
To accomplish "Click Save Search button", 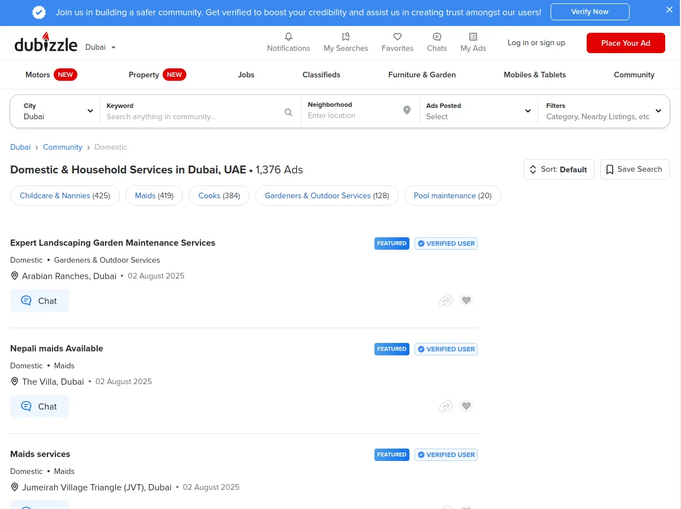I will (x=635, y=169).
